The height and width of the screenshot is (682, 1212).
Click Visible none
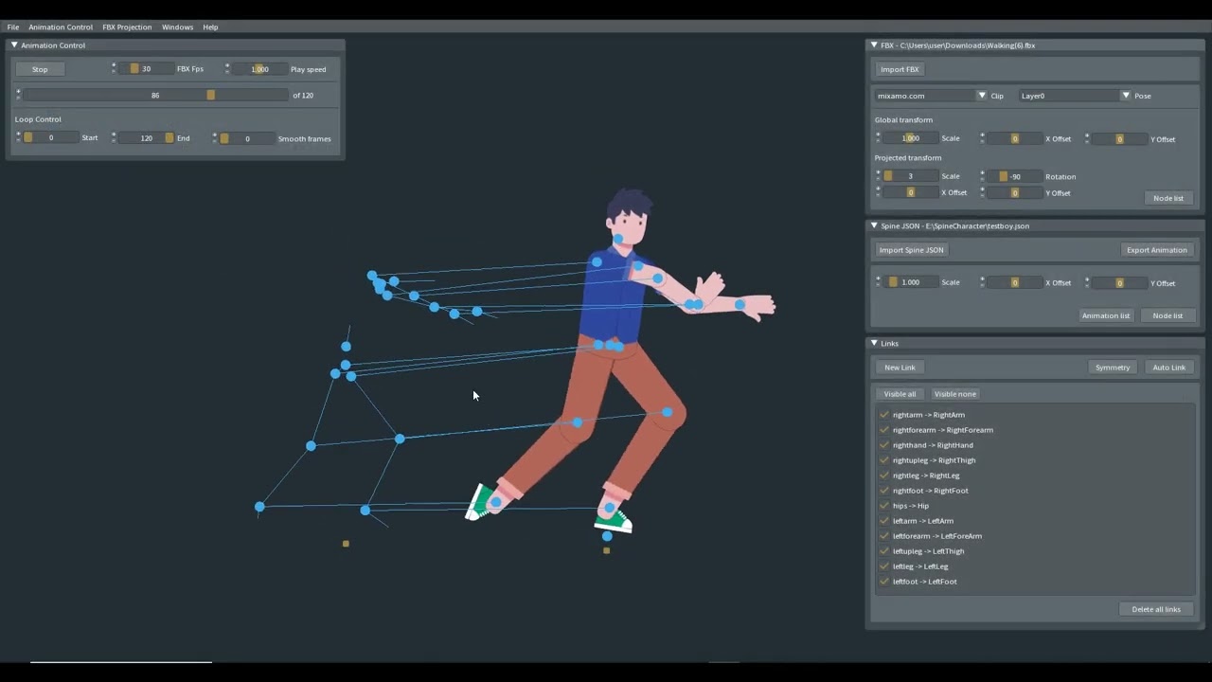[x=955, y=394]
